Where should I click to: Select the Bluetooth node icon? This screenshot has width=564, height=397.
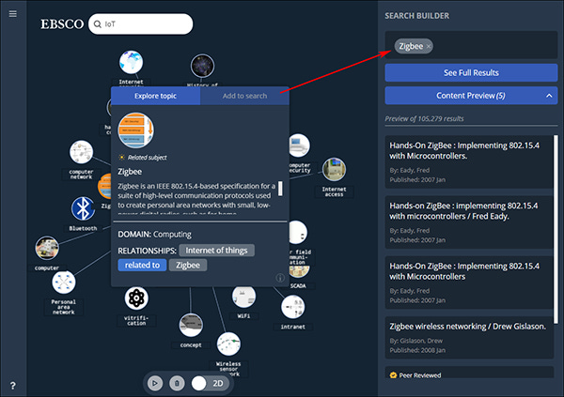coord(83,208)
